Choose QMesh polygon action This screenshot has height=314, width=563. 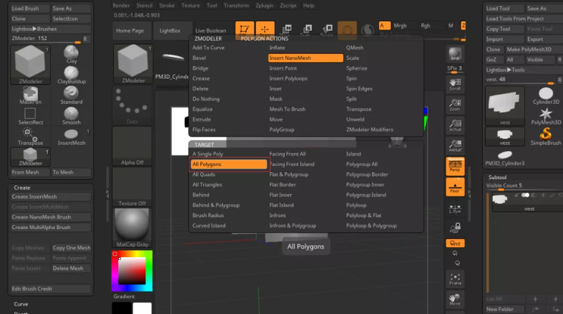click(x=355, y=47)
